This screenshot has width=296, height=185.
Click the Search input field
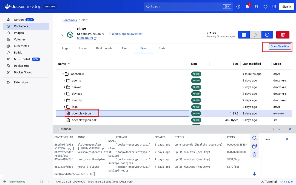click(186, 7)
